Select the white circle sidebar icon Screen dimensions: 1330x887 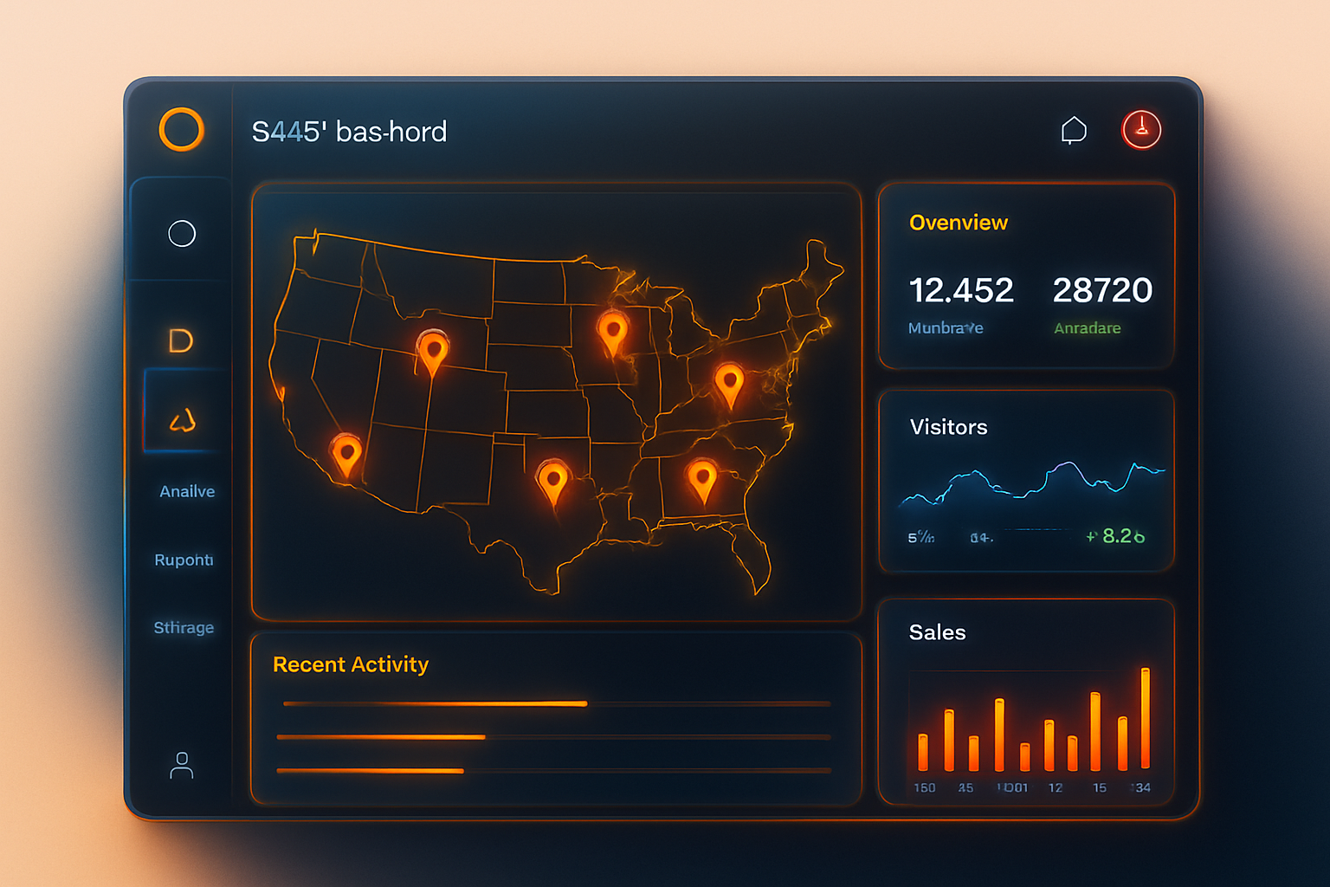click(182, 233)
